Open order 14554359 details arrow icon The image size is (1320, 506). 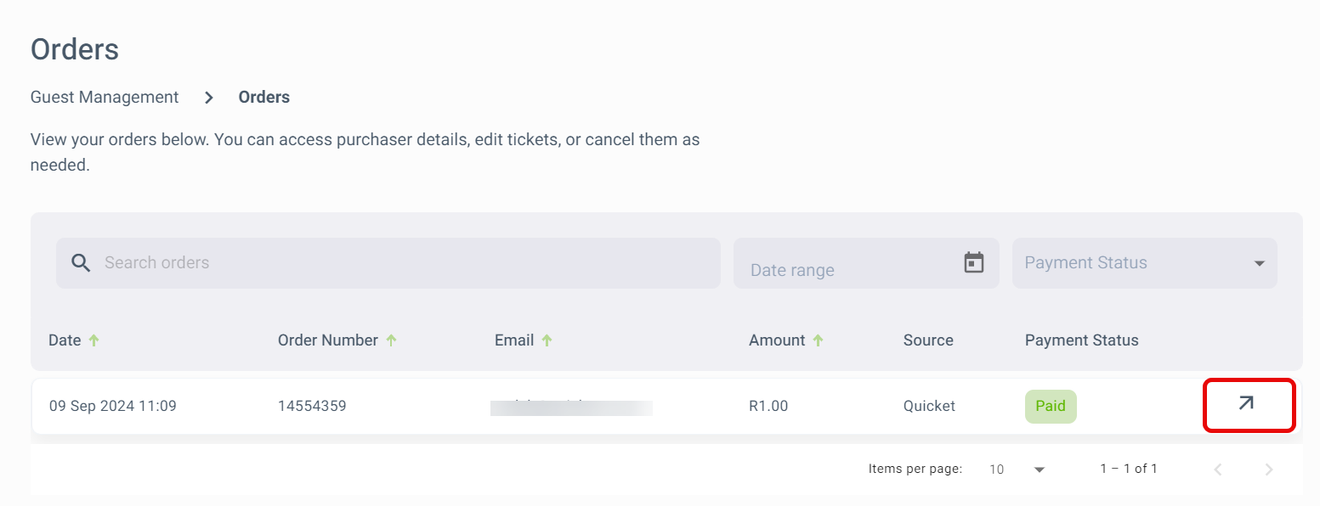[x=1246, y=403]
